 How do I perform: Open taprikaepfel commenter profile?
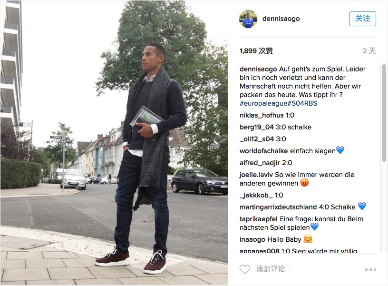point(258,219)
